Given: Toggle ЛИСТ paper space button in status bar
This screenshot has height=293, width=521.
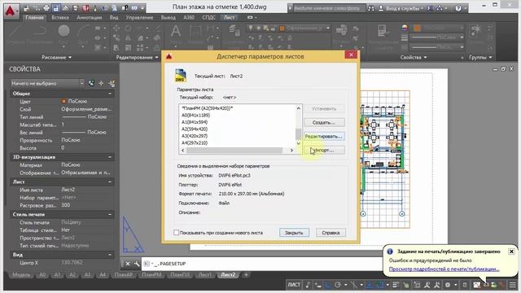Looking at the screenshot, I should [294, 285].
